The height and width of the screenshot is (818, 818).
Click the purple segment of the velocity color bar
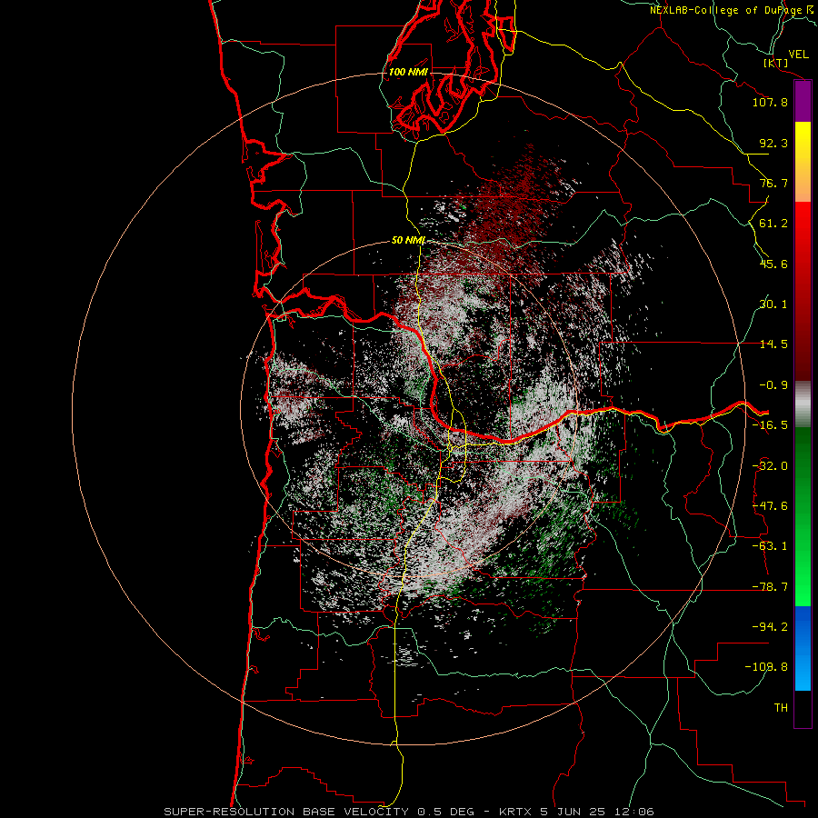point(803,101)
